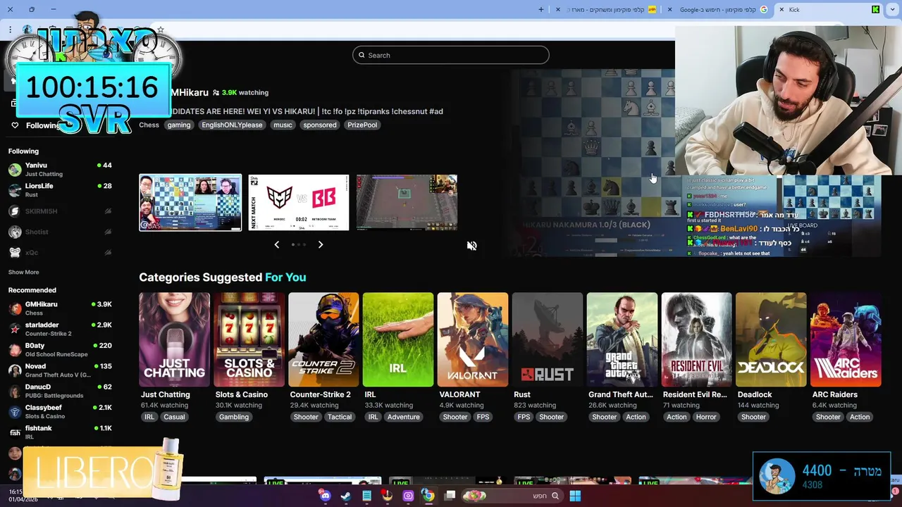The height and width of the screenshot is (507, 902).
Task: Select the PrizePool tag
Action: tap(362, 125)
